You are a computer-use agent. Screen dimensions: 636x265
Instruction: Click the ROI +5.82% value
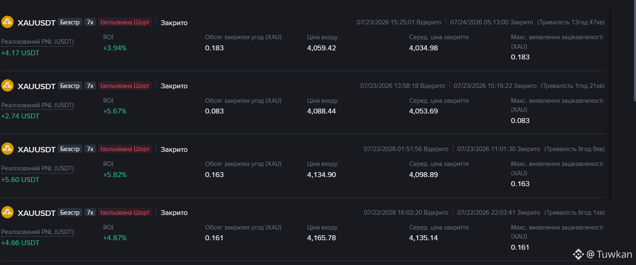pyautogui.click(x=115, y=175)
